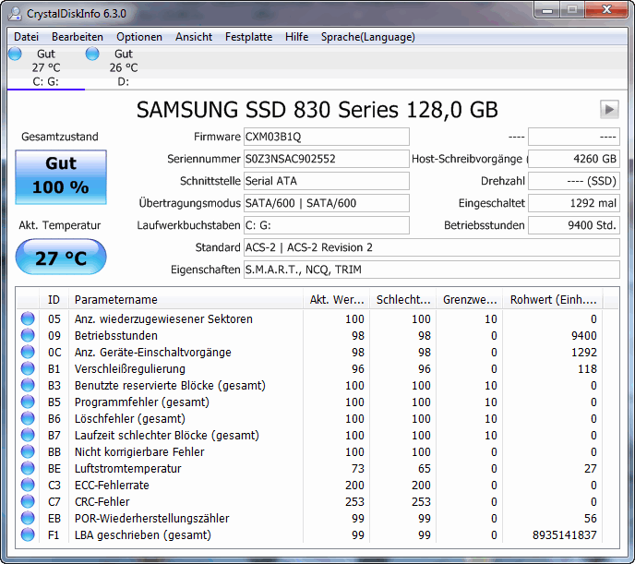Screen dimensions: 635x564
Task: Click status icon of row 09 Betriebsstunden
Action: click(x=28, y=335)
